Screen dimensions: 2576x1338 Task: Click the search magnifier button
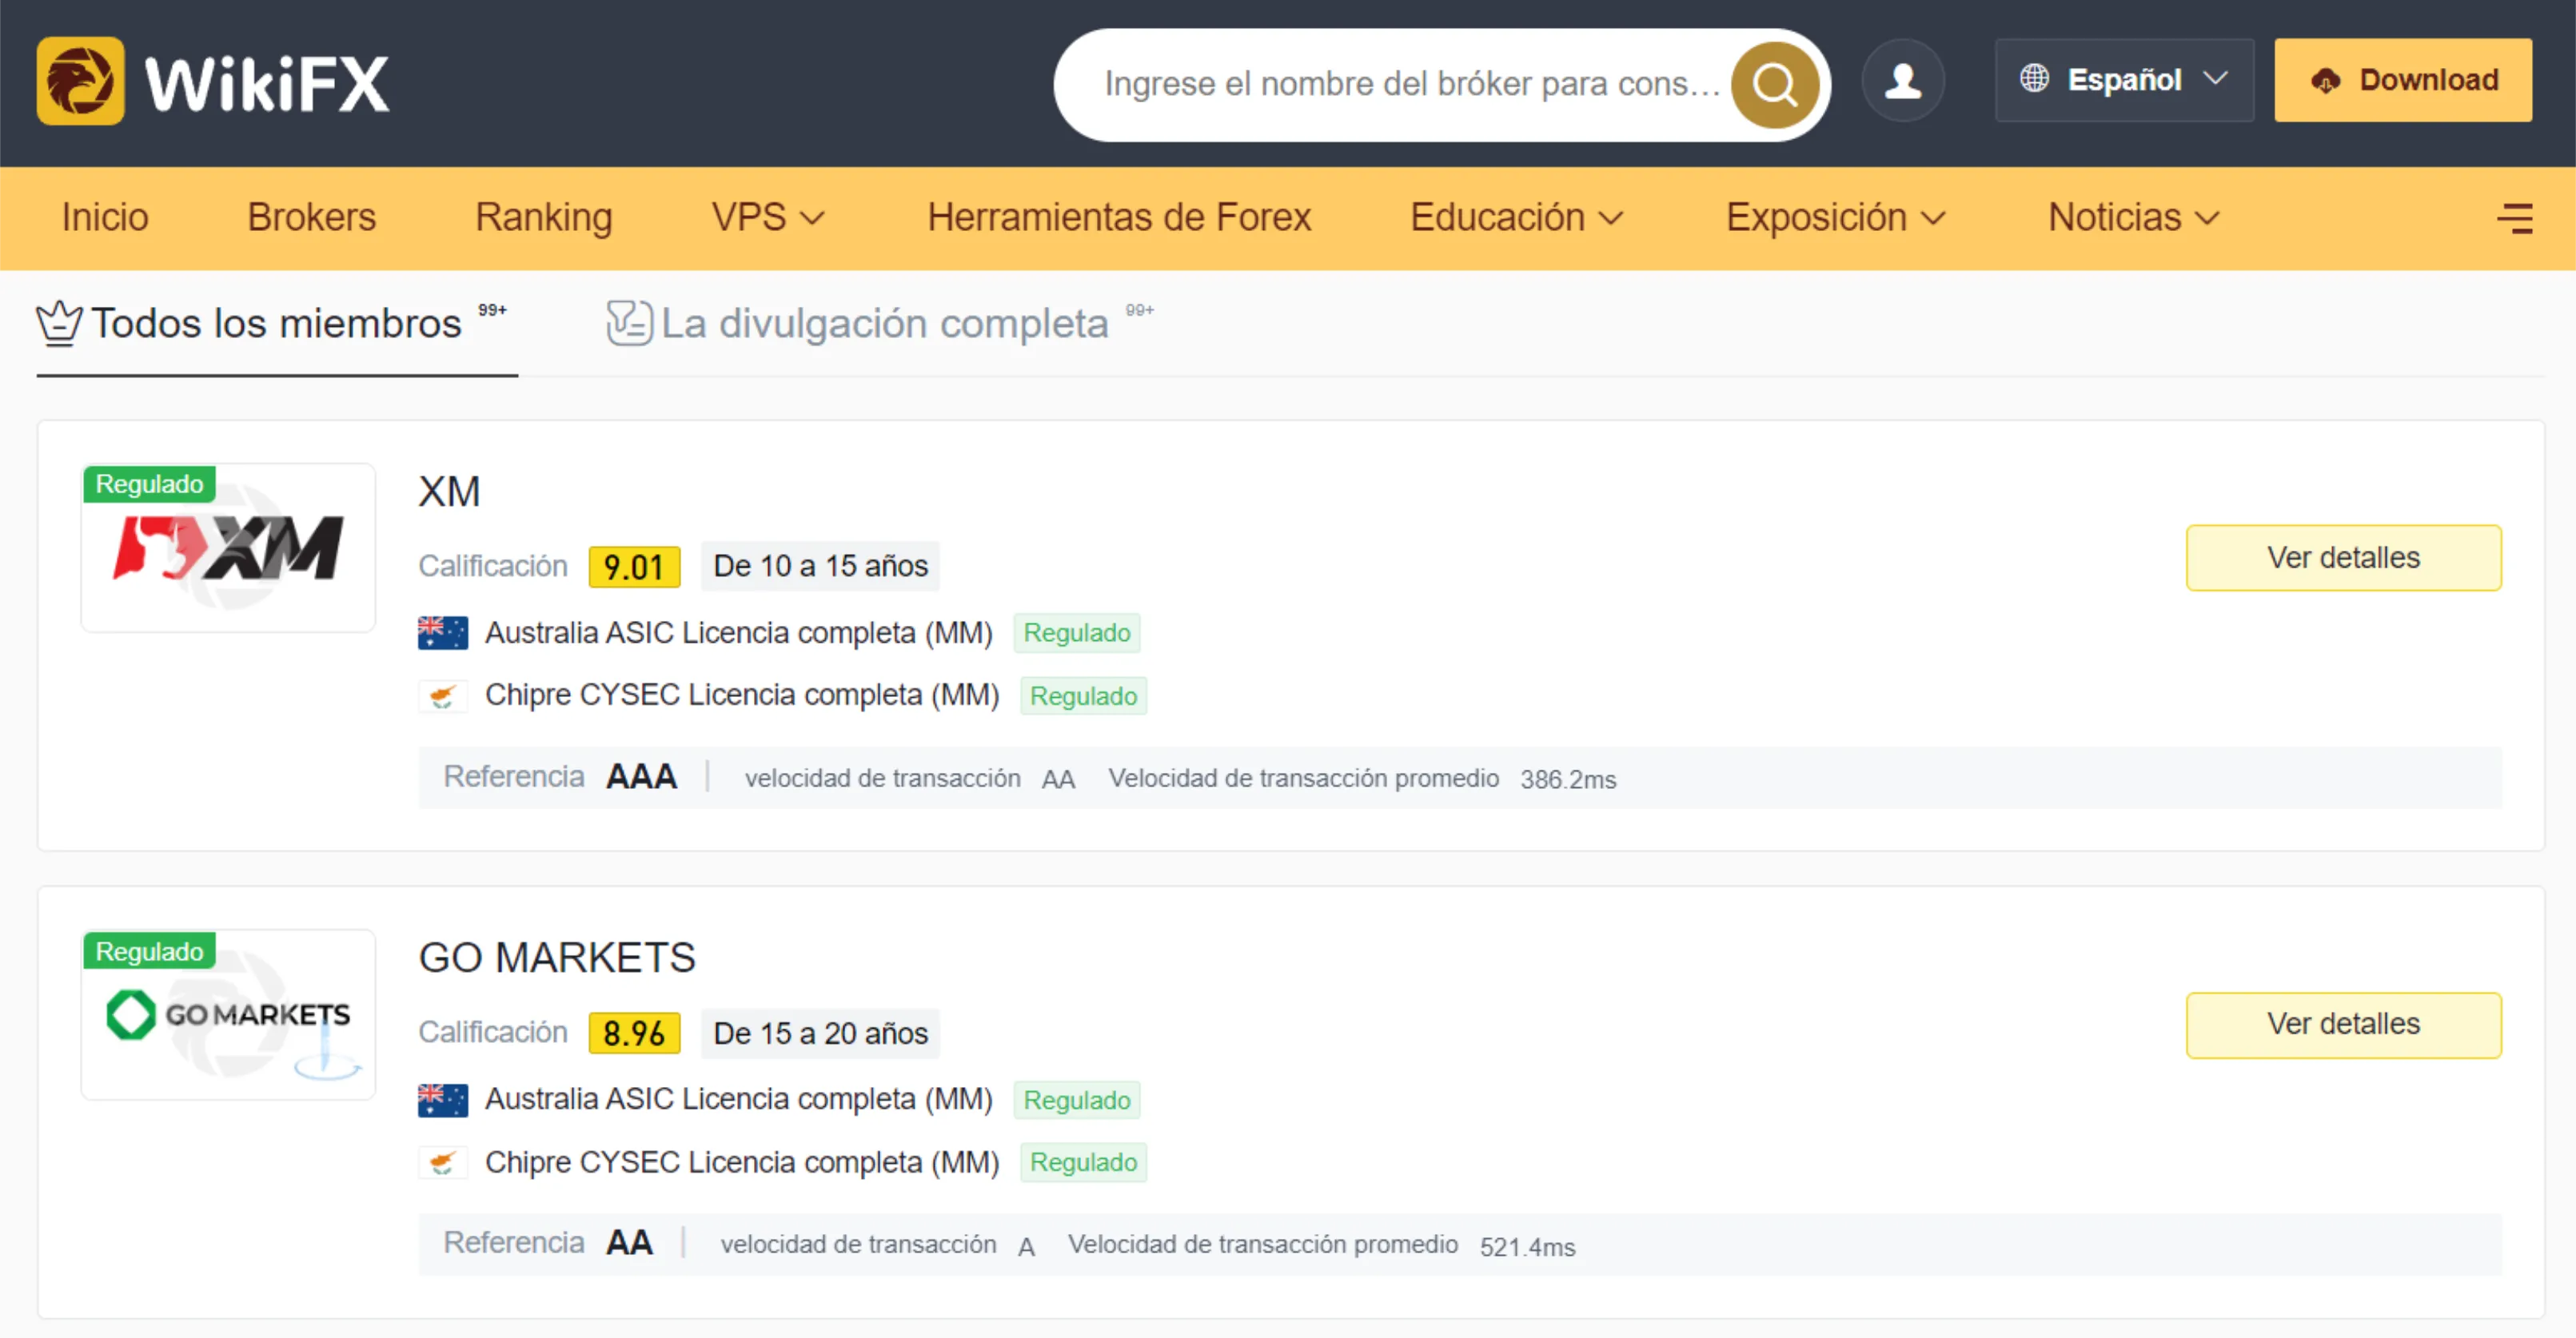pyautogui.click(x=1774, y=85)
